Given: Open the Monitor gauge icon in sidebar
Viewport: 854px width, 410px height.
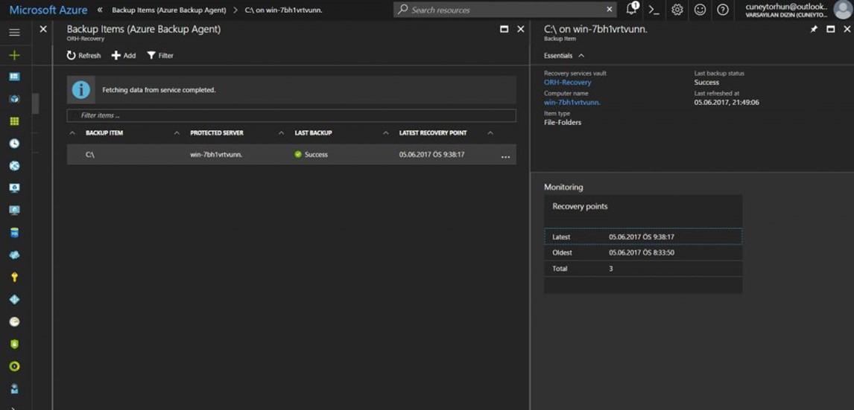Looking at the screenshot, I should coord(15,322).
